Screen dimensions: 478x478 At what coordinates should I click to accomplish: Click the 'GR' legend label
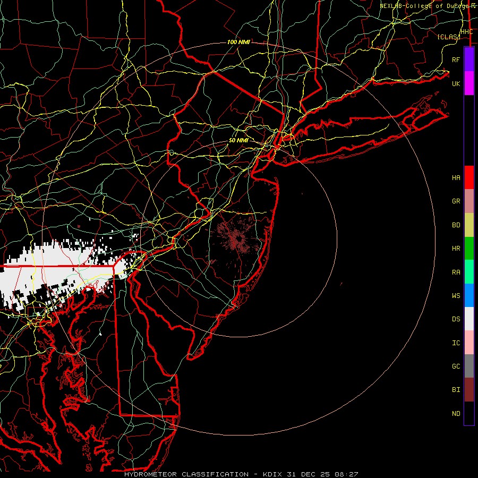click(456, 201)
